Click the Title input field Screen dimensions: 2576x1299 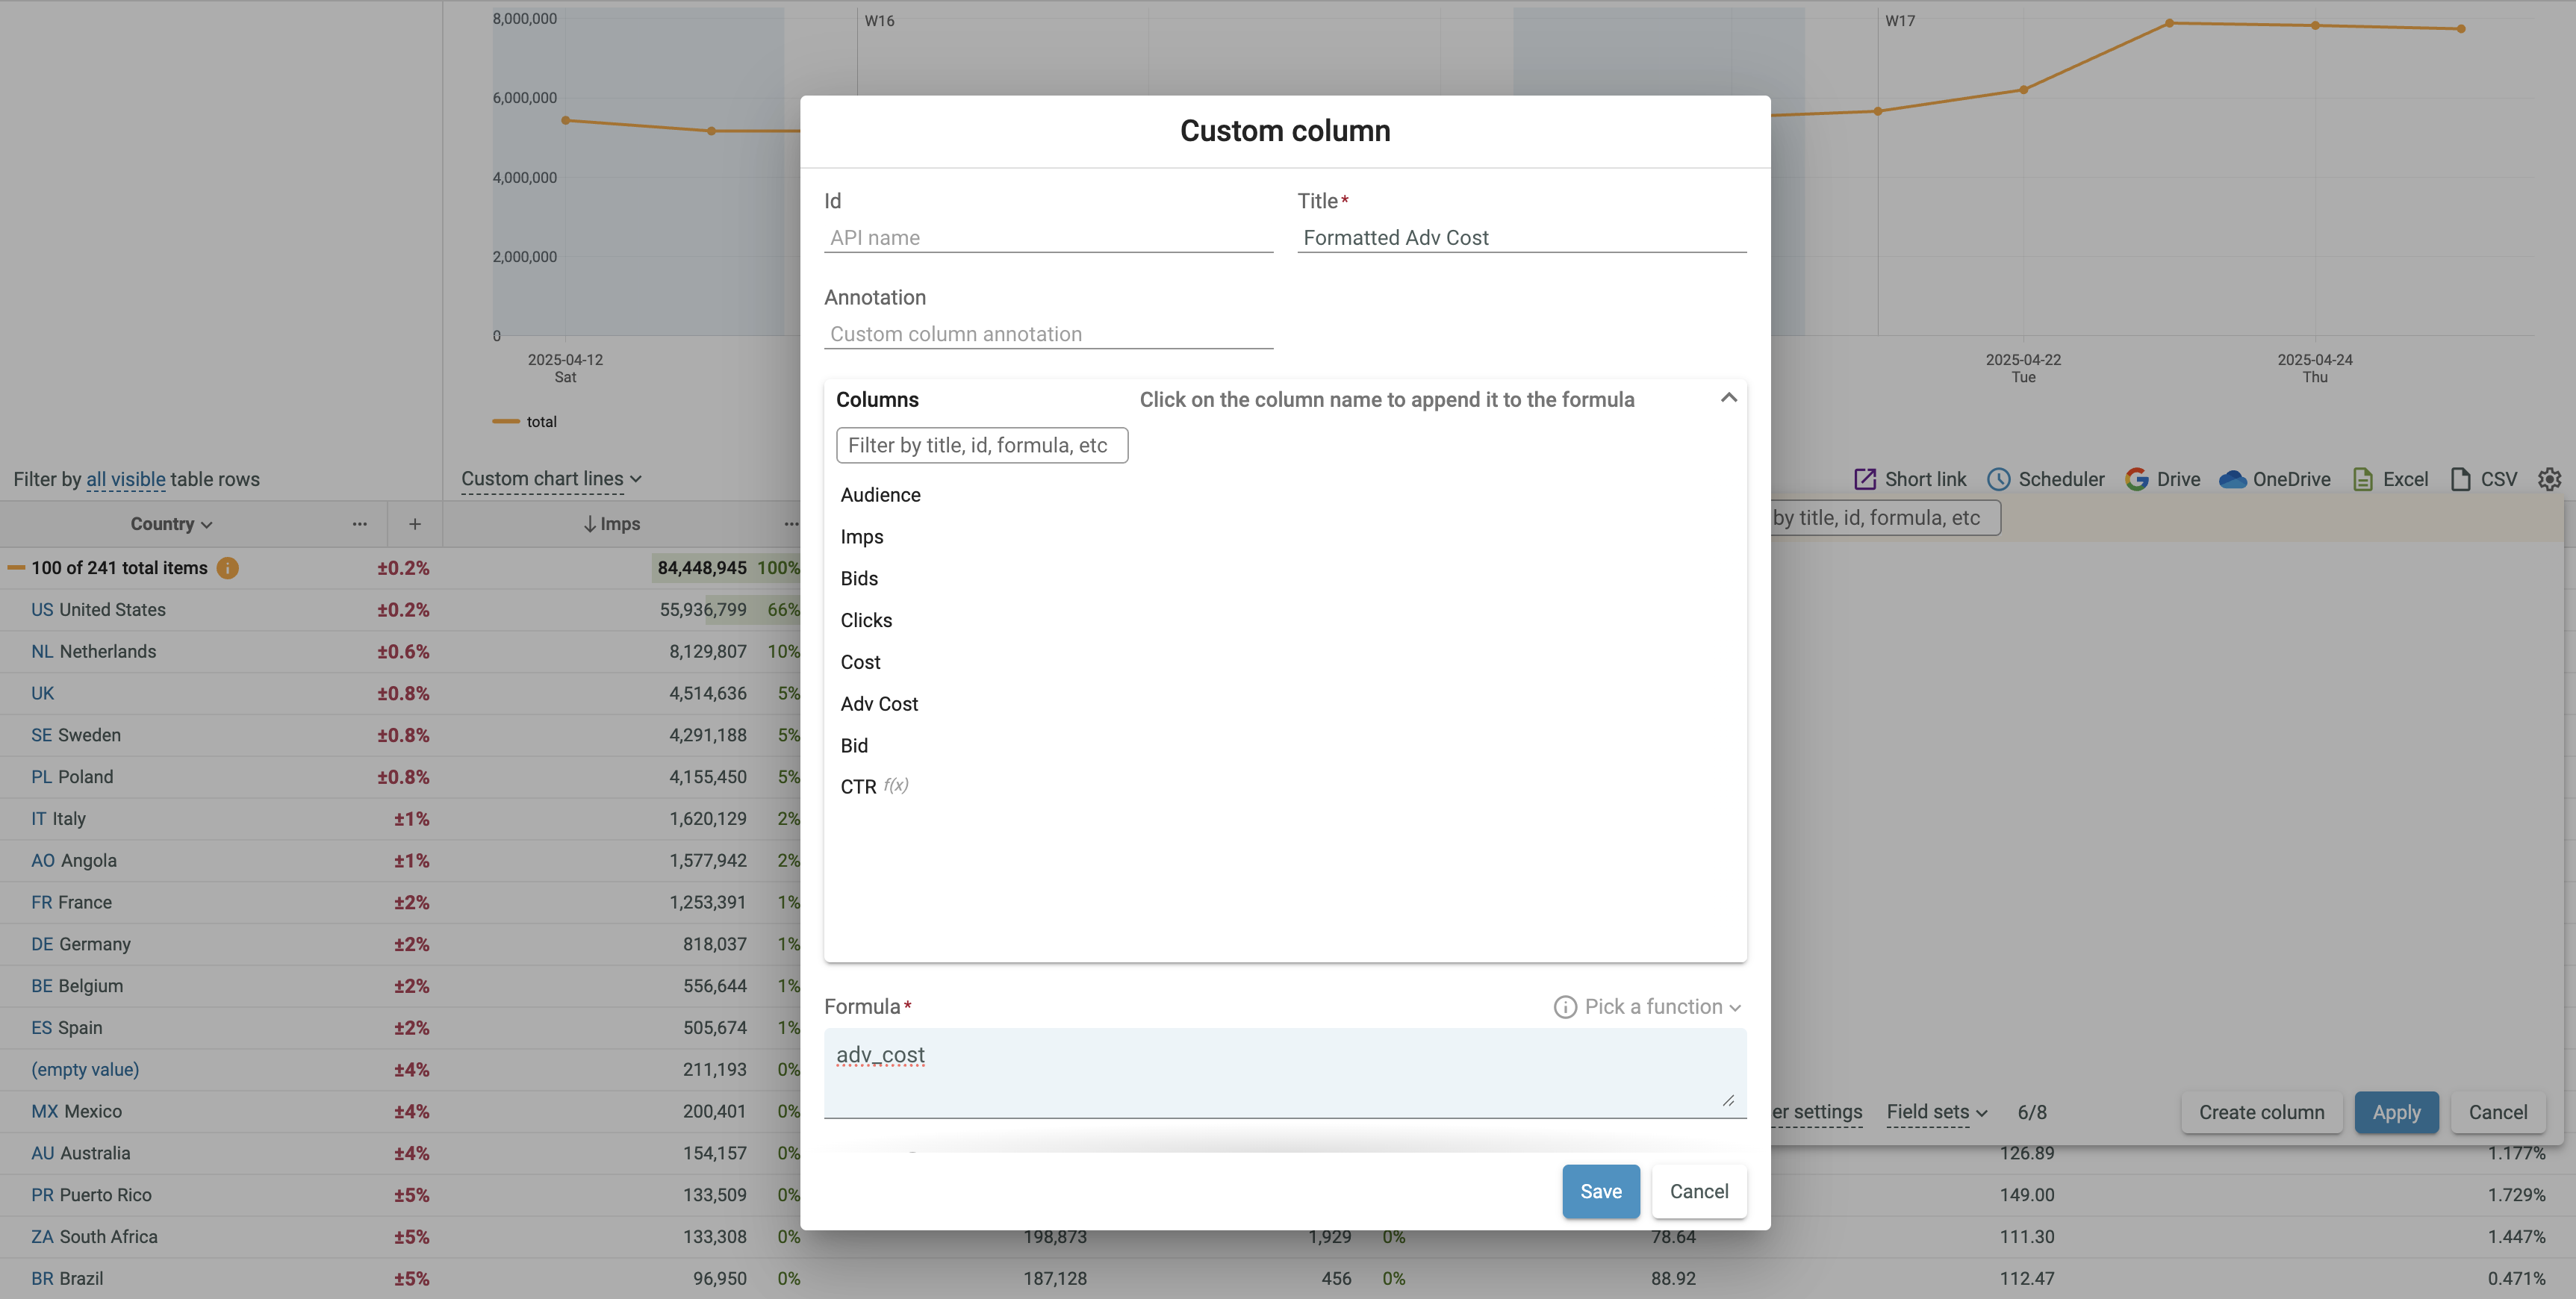pos(1520,238)
